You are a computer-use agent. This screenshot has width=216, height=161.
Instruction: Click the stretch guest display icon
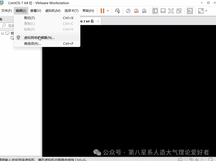tap(201, 11)
